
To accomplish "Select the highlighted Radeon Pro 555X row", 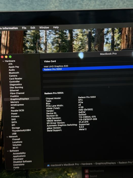I will click(88, 68).
